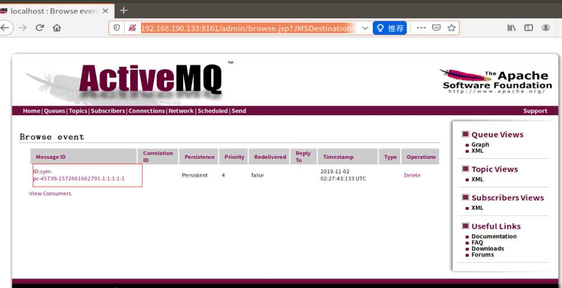Go to the browser home page icon

pyautogui.click(x=57, y=27)
